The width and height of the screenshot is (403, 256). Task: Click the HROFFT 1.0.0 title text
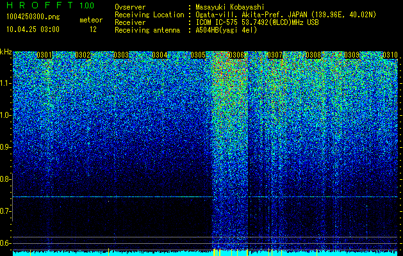coord(50,5)
